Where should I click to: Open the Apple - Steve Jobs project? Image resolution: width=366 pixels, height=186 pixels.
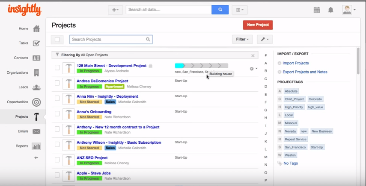94,173
